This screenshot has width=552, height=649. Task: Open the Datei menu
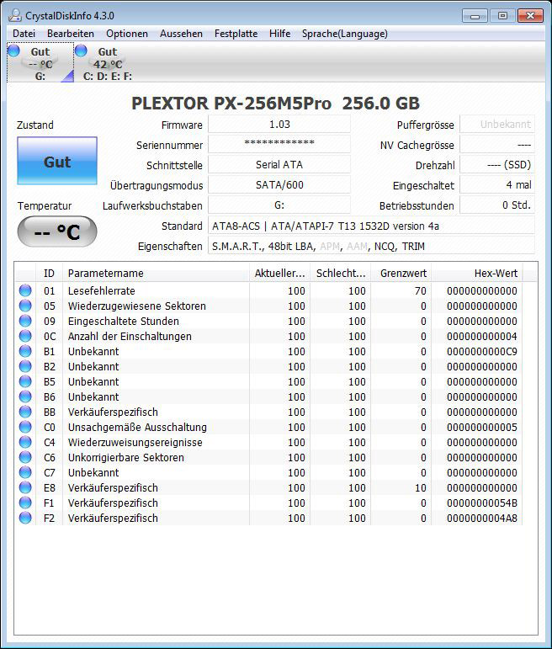tap(24, 34)
